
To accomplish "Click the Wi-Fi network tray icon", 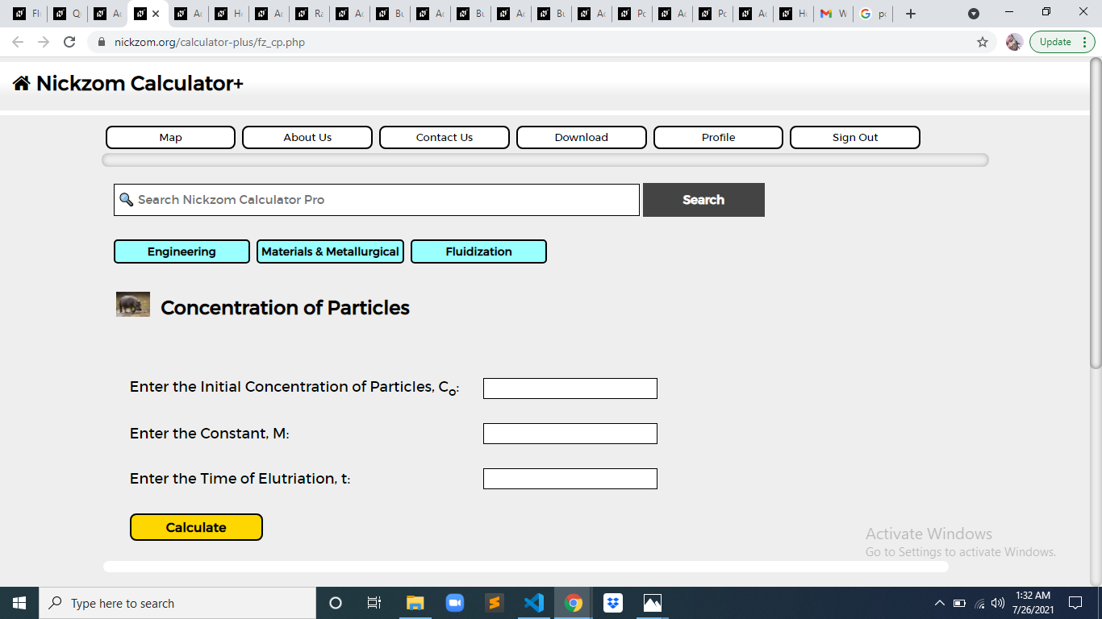I will coord(980,603).
